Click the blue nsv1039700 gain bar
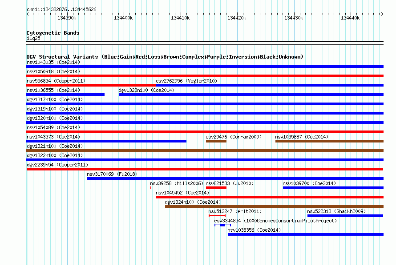 [333, 188]
